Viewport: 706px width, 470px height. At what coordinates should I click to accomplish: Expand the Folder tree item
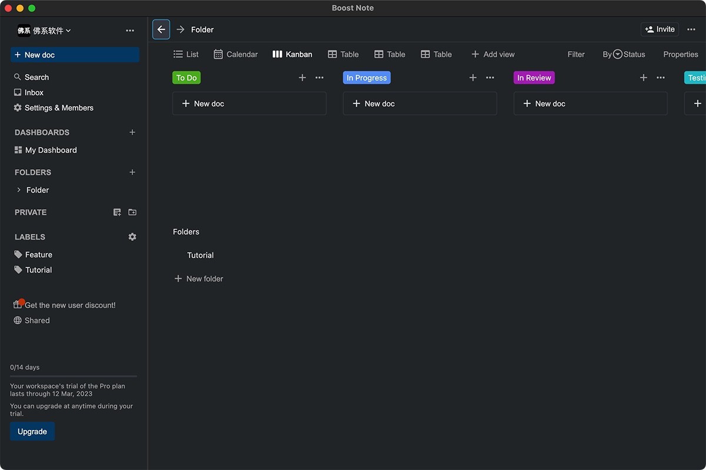[x=18, y=190]
